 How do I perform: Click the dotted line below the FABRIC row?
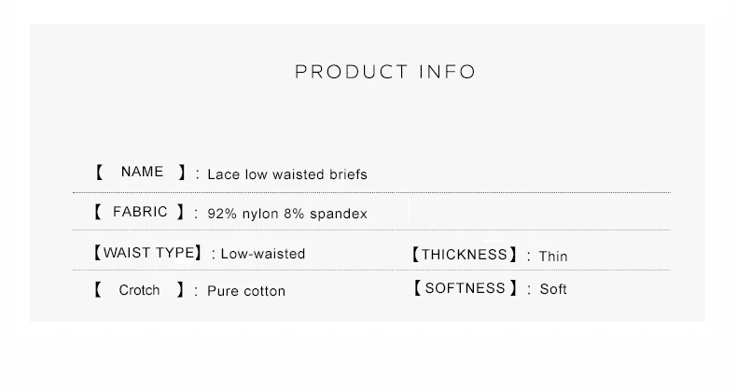(x=371, y=229)
